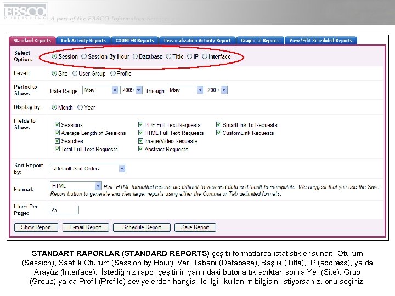Click the Lines Per Page field
This screenshot has height=296, width=395.
64,209
